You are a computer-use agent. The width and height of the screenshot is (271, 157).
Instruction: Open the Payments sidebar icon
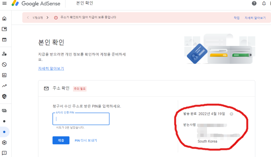click(x=4, y=111)
